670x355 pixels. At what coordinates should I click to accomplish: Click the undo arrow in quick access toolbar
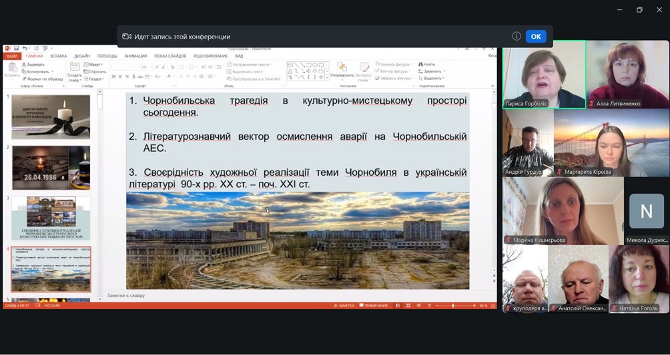[25, 49]
